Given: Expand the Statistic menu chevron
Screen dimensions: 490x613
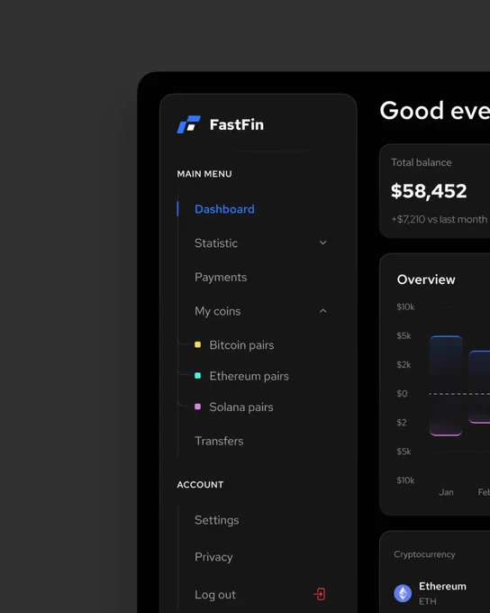Looking at the screenshot, I should [322, 242].
